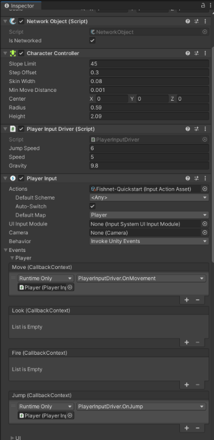The image size is (214, 440).
Task: Open PlayerInputDriver.OnMovement function dropdown
Action: click(141, 278)
